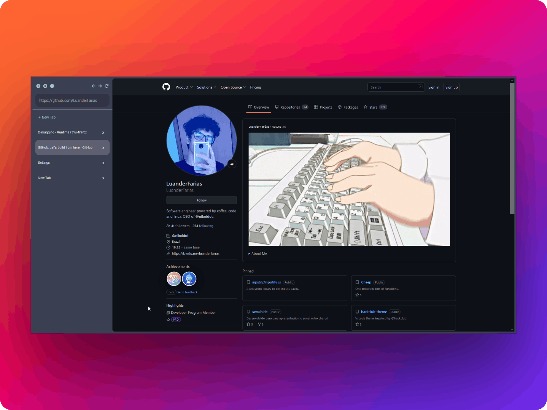Switch to the Repositories tab
Image resolution: width=547 pixels, height=410 pixels.
(x=291, y=107)
